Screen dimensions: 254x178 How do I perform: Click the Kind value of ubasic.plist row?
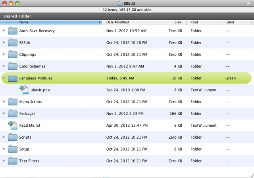(204, 90)
